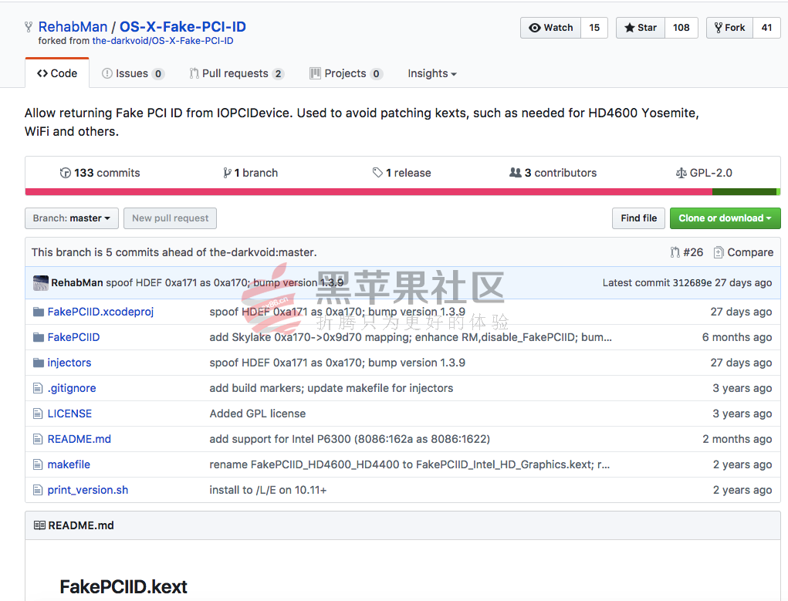Screen dimensions: 788x601
Task: Open commit 'install to /L/E on 10.11+'
Action: (x=268, y=490)
